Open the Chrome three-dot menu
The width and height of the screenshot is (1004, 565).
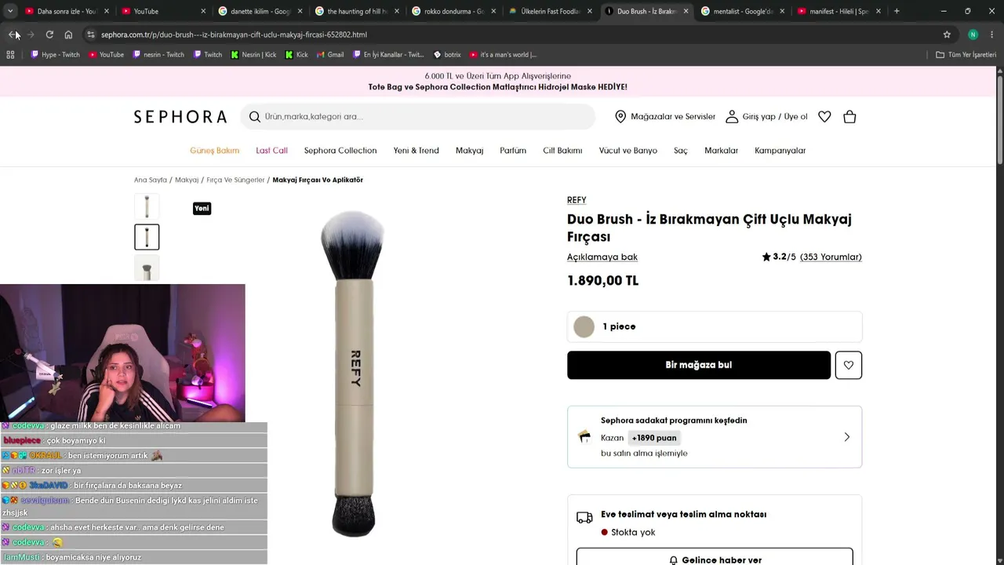992,35
